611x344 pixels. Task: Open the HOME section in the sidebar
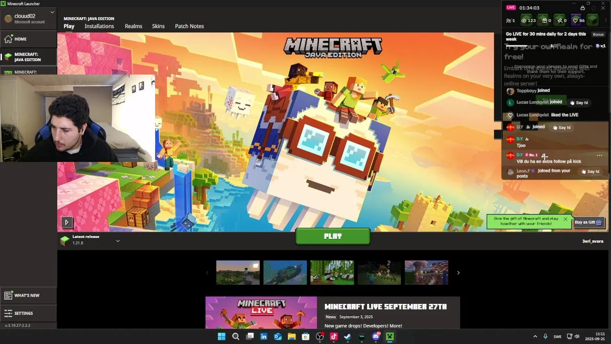tap(28, 39)
